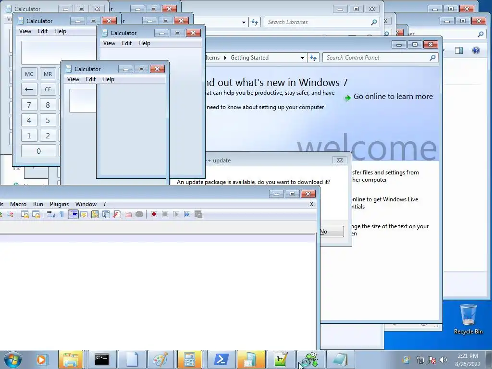Open the ? help menu in Notepad++
Screen dimensions: 492x369
104,204
